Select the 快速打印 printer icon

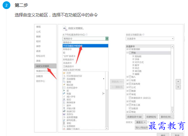point(64,111)
